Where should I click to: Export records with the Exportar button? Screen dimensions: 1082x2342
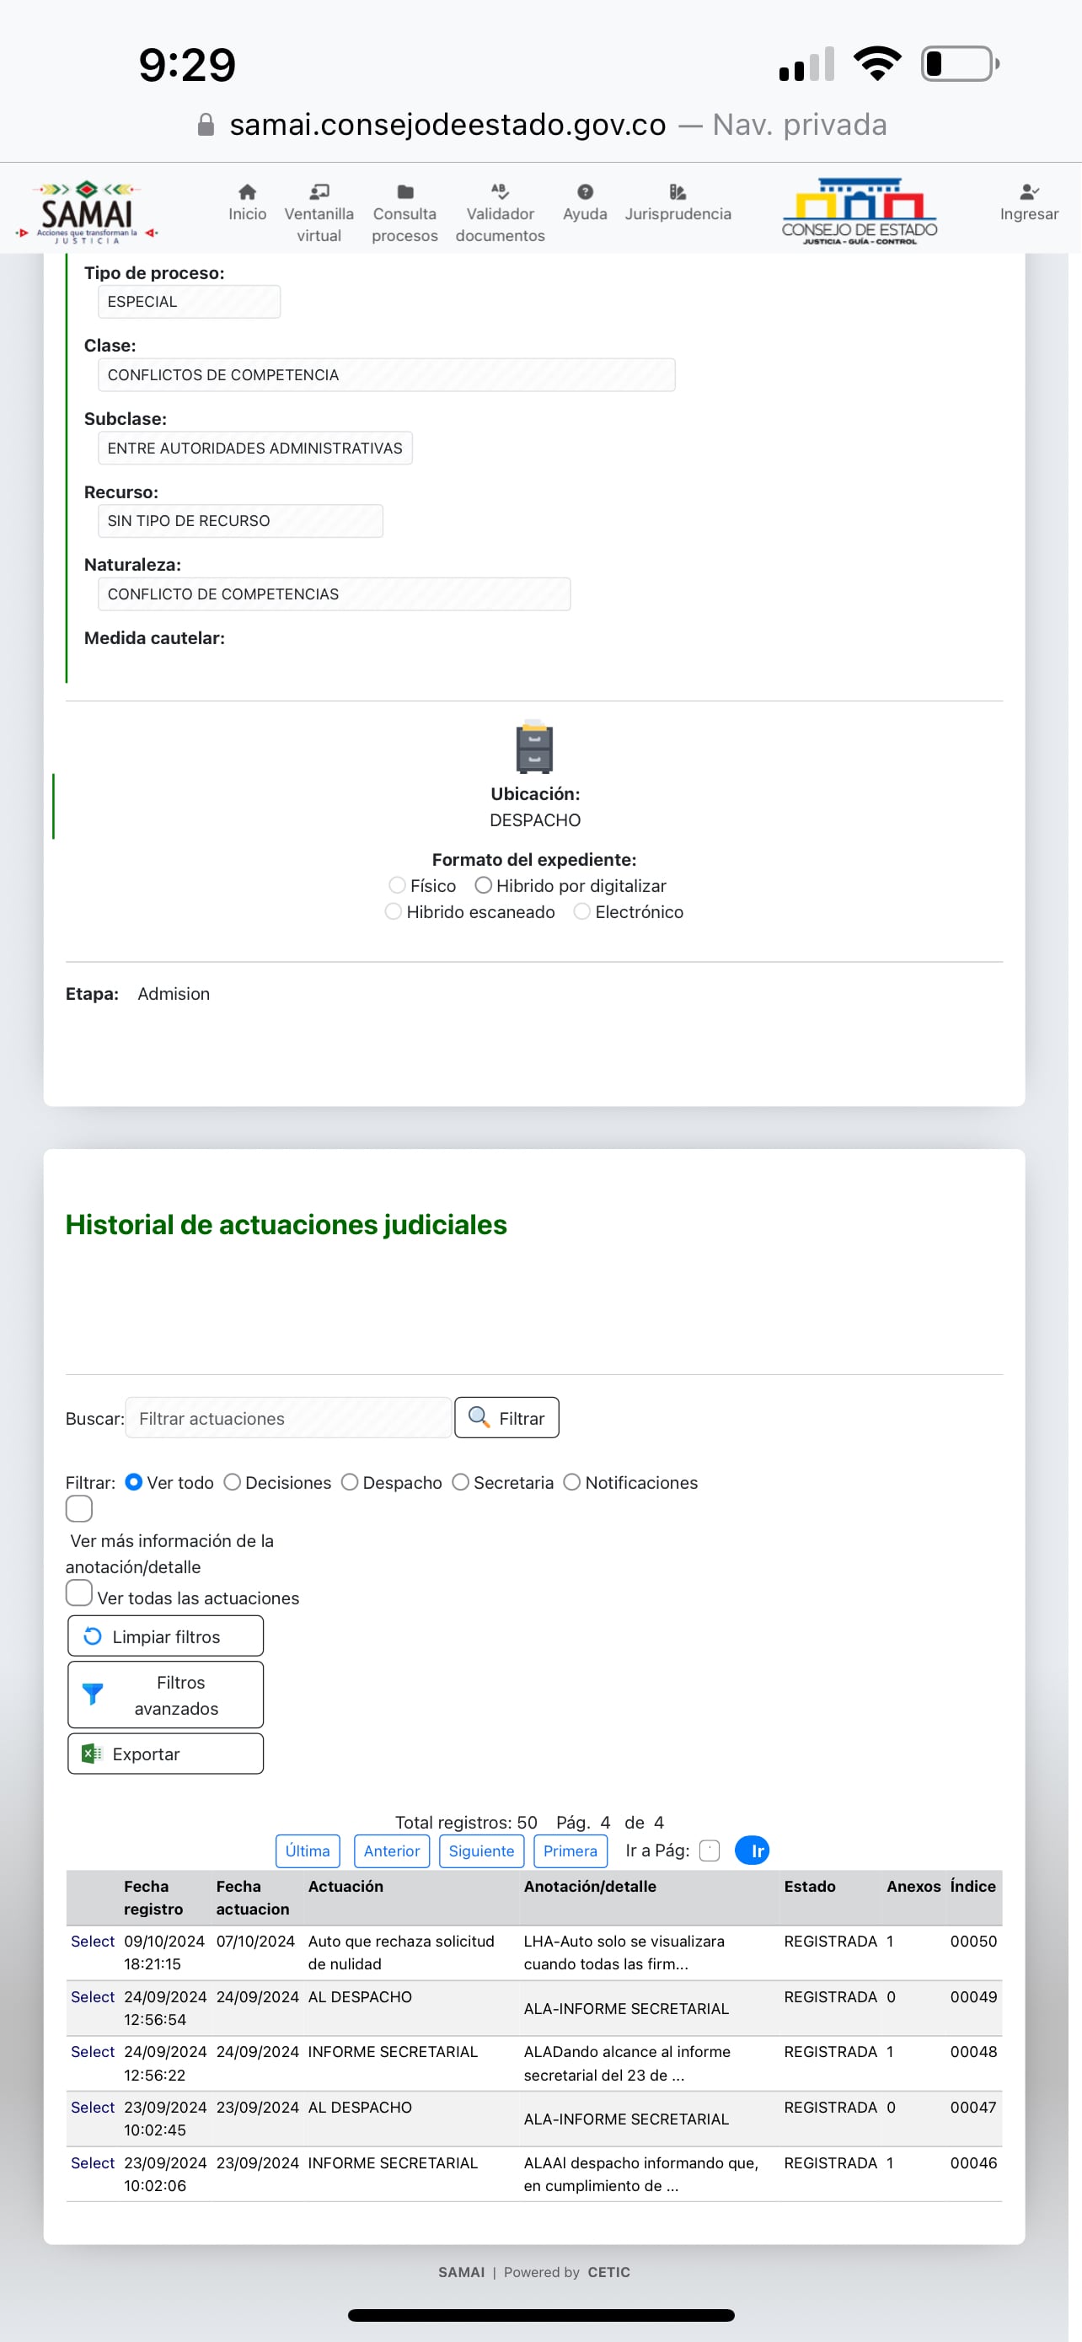click(x=165, y=1753)
